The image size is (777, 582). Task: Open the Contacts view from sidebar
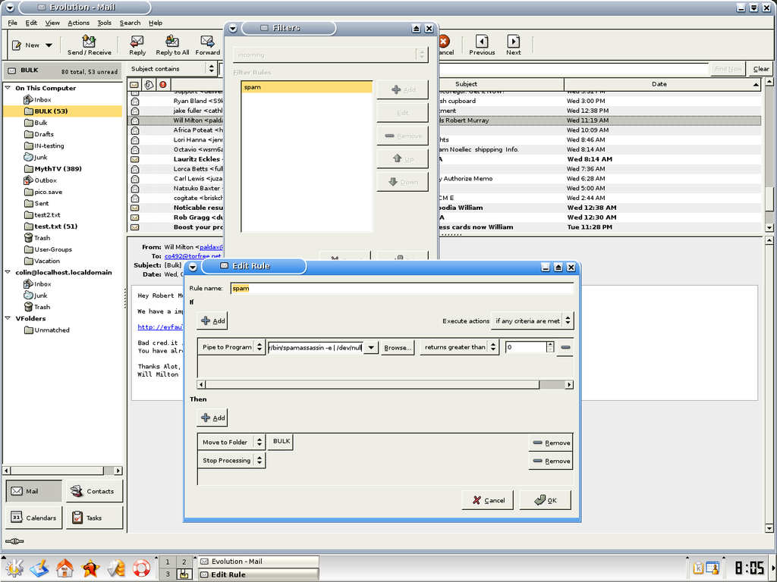[94, 491]
